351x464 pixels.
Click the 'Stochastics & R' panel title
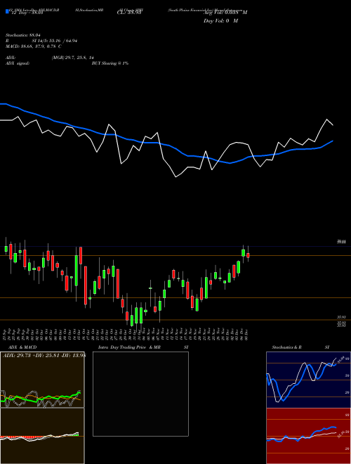pyautogui.click(x=286, y=347)
